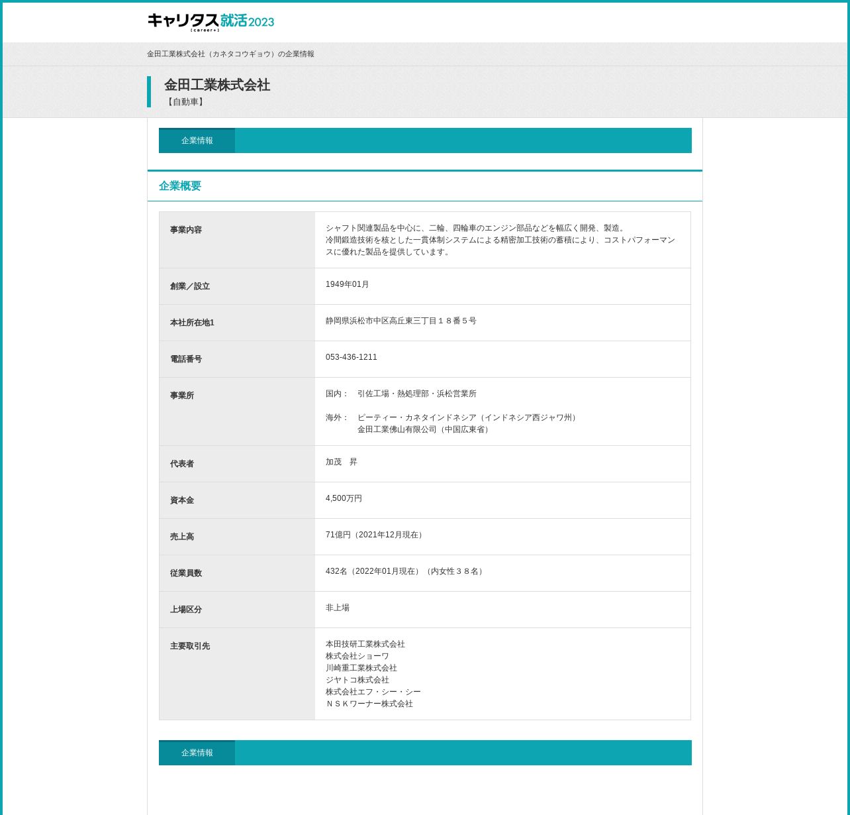Click the business description starting シャフト関連製品
850x815 pixels.
pos(500,240)
